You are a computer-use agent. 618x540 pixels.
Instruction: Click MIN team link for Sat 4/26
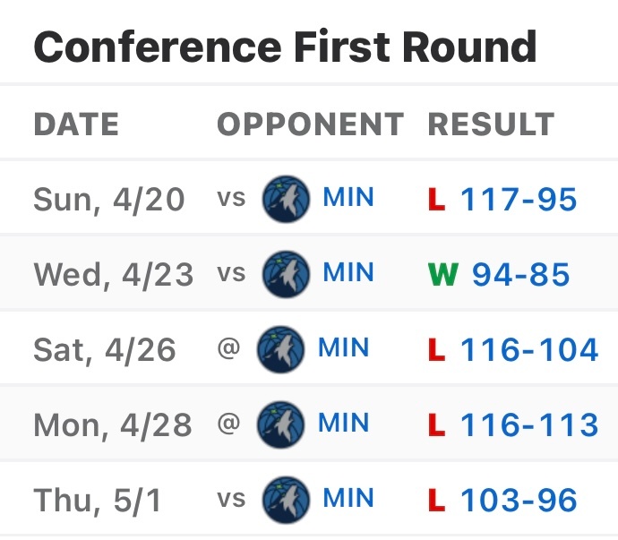(343, 347)
